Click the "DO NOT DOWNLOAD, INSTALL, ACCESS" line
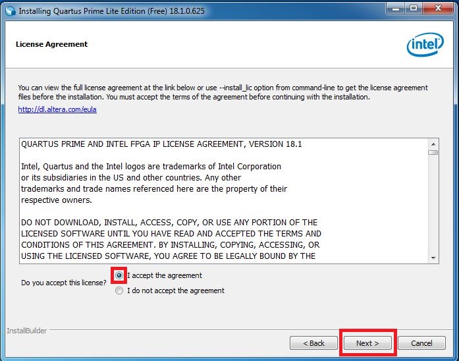This screenshot has width=459, height=361. 169,222
